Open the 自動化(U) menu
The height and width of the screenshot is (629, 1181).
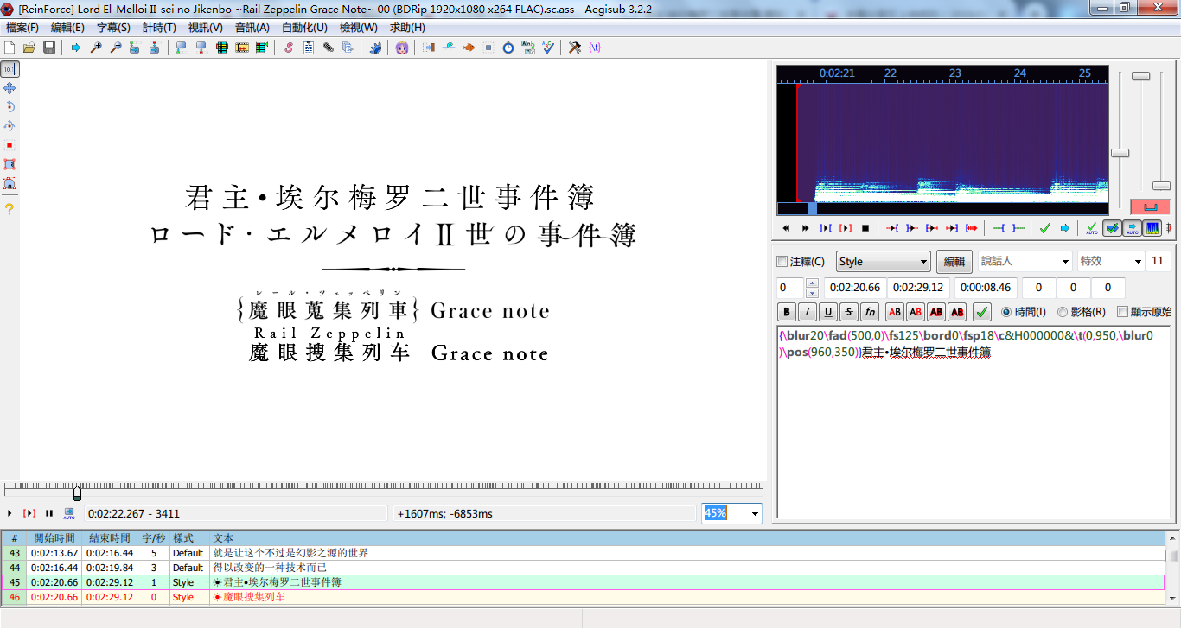pos(304,28)
